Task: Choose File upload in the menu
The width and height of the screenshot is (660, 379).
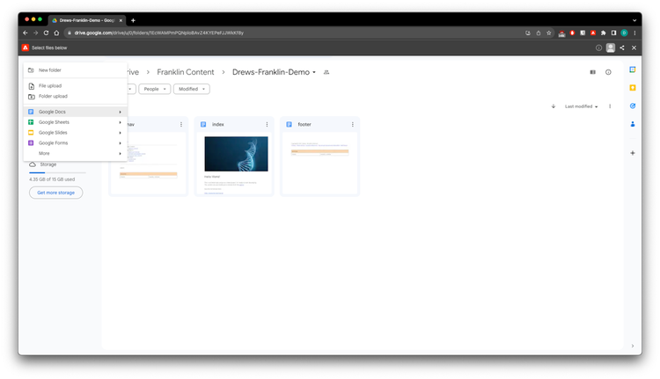Action: 76,86
